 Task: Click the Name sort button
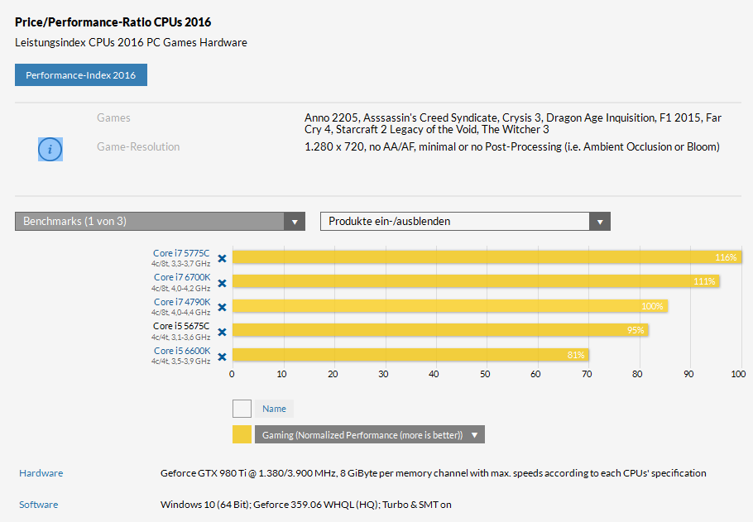274,409
